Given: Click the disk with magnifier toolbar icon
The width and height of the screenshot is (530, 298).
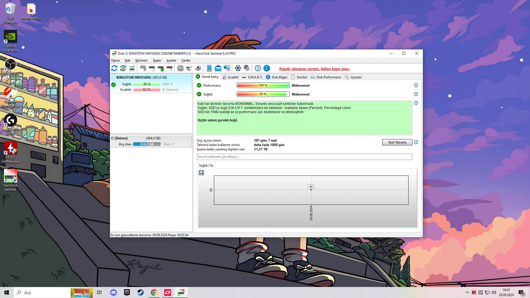Looking at the screenshot, I should point(169,68).
